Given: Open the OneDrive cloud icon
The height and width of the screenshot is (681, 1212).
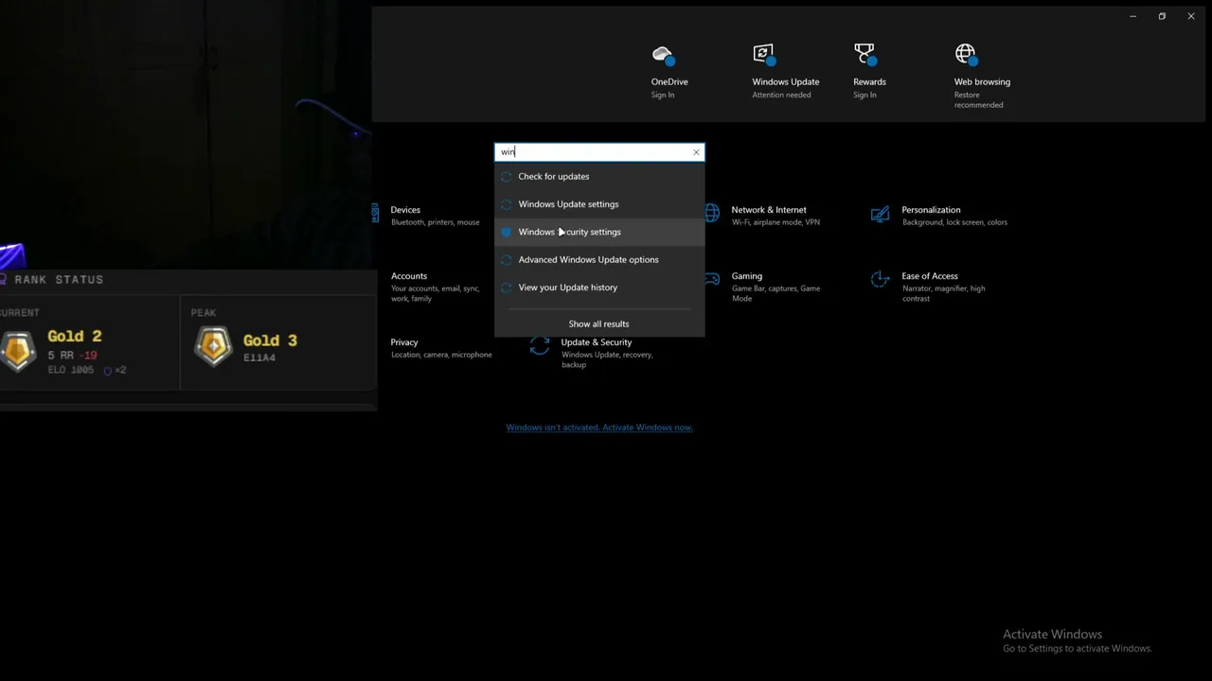Looking at the screenshot, I should point(663,56).
